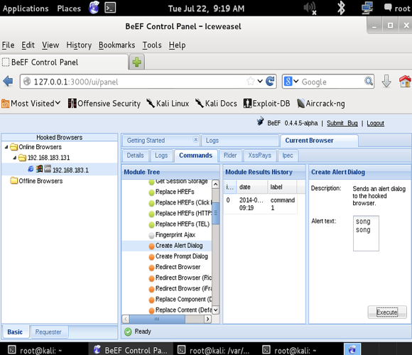Click the Offline Browsers folder icon
The image size is (412, 355).
click(x=14, y=180)
